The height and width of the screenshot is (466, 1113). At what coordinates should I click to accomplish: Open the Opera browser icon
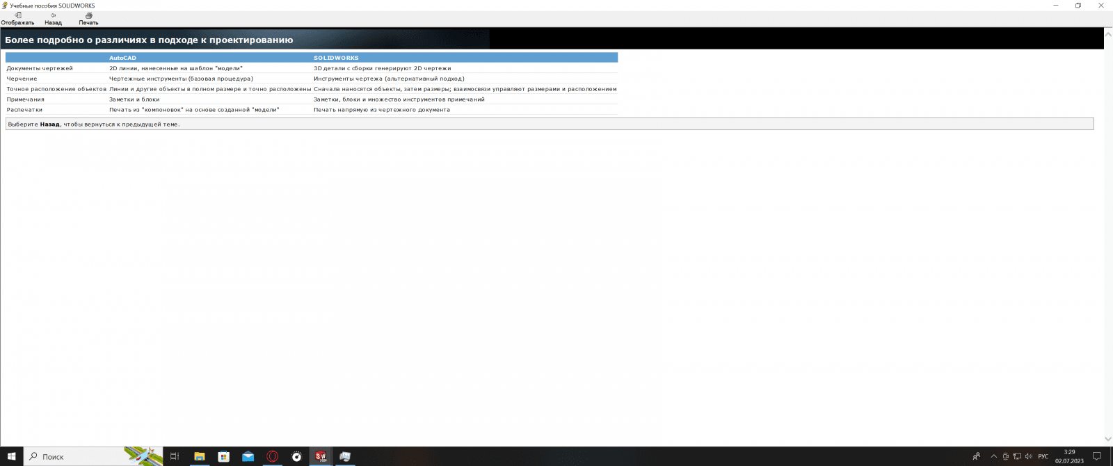(273, 456)
